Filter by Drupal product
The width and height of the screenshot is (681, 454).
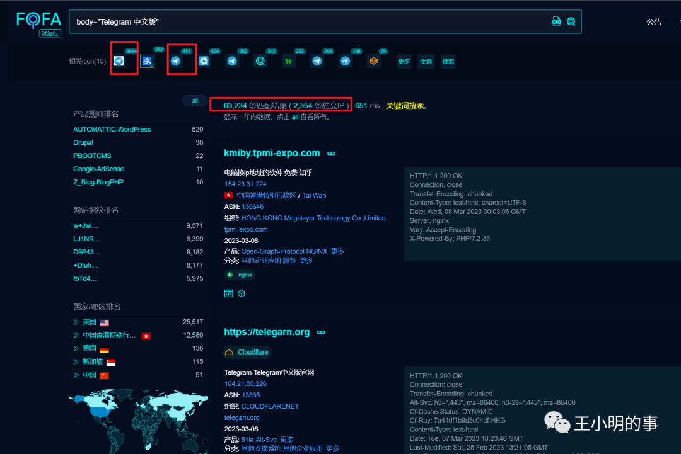pos(83,143)
